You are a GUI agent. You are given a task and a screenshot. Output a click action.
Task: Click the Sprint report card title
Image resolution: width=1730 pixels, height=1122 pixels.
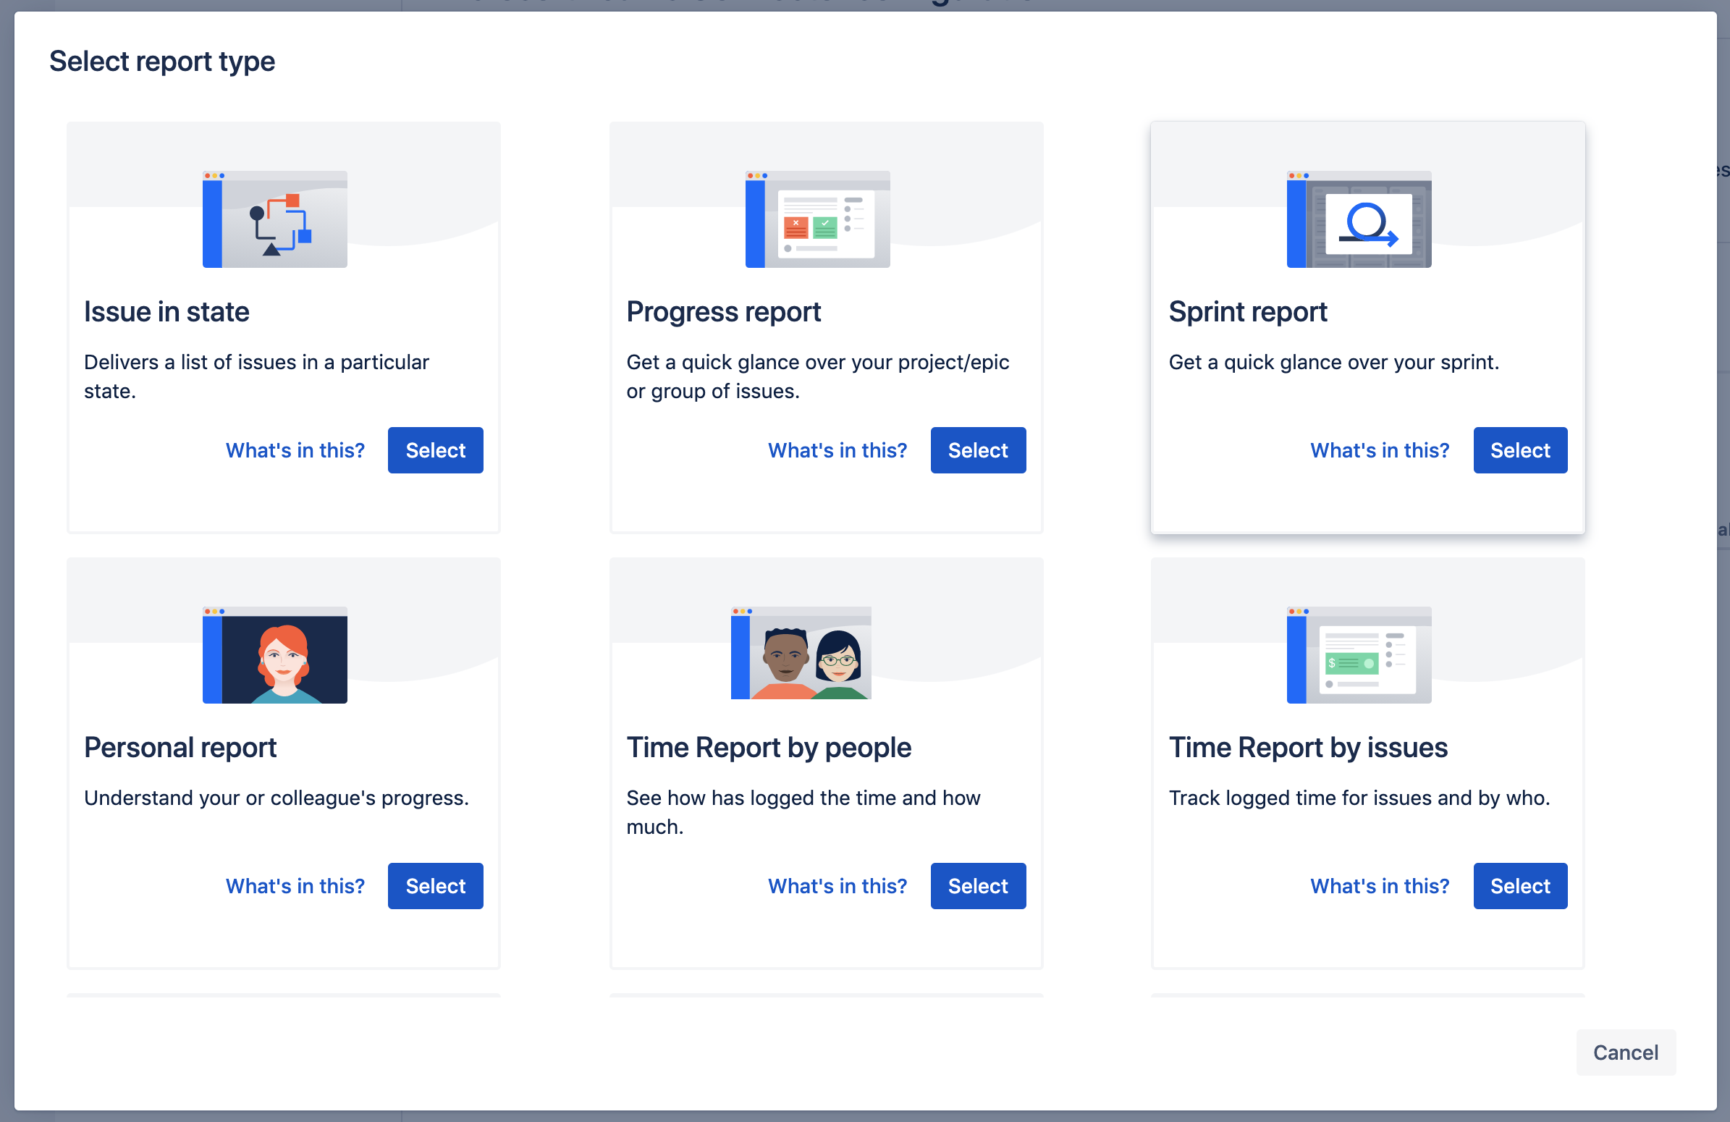click(1247, 312)
